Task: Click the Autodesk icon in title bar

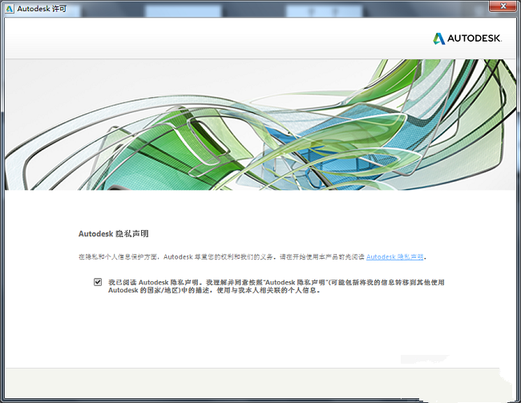Action: (10, 9)
